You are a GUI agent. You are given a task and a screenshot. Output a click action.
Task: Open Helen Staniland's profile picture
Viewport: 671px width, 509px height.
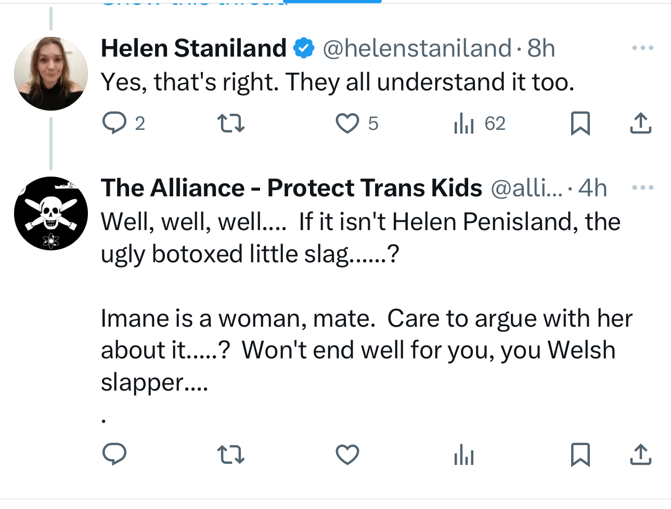51,73
